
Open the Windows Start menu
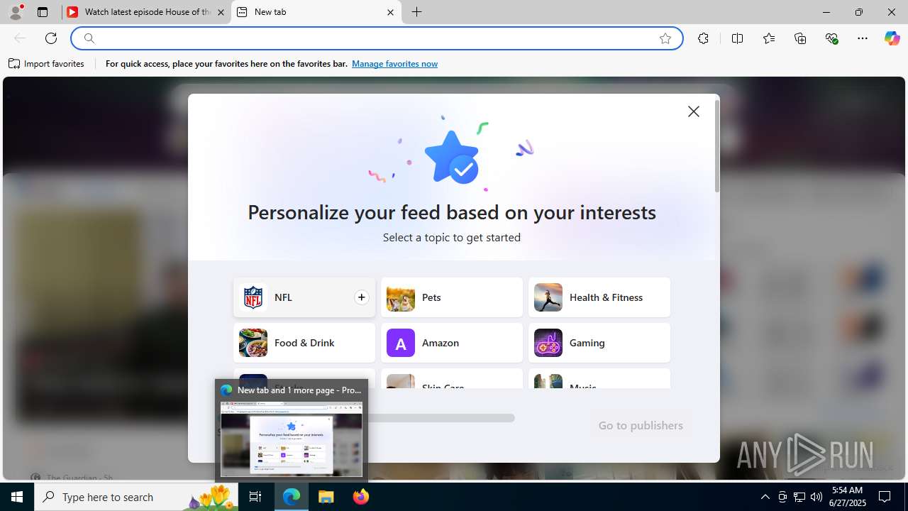point(17,497)
